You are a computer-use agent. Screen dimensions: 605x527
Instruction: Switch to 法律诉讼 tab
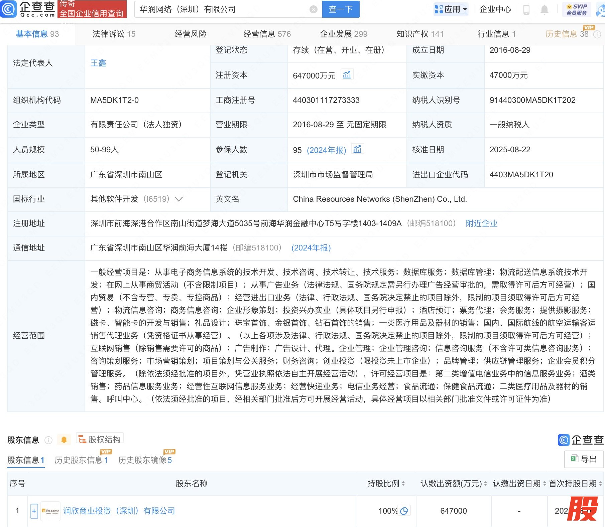click(114, 34)
